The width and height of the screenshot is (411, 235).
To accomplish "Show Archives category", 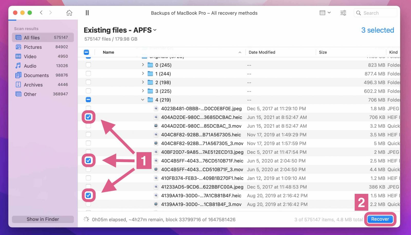I will coord(43,85).
